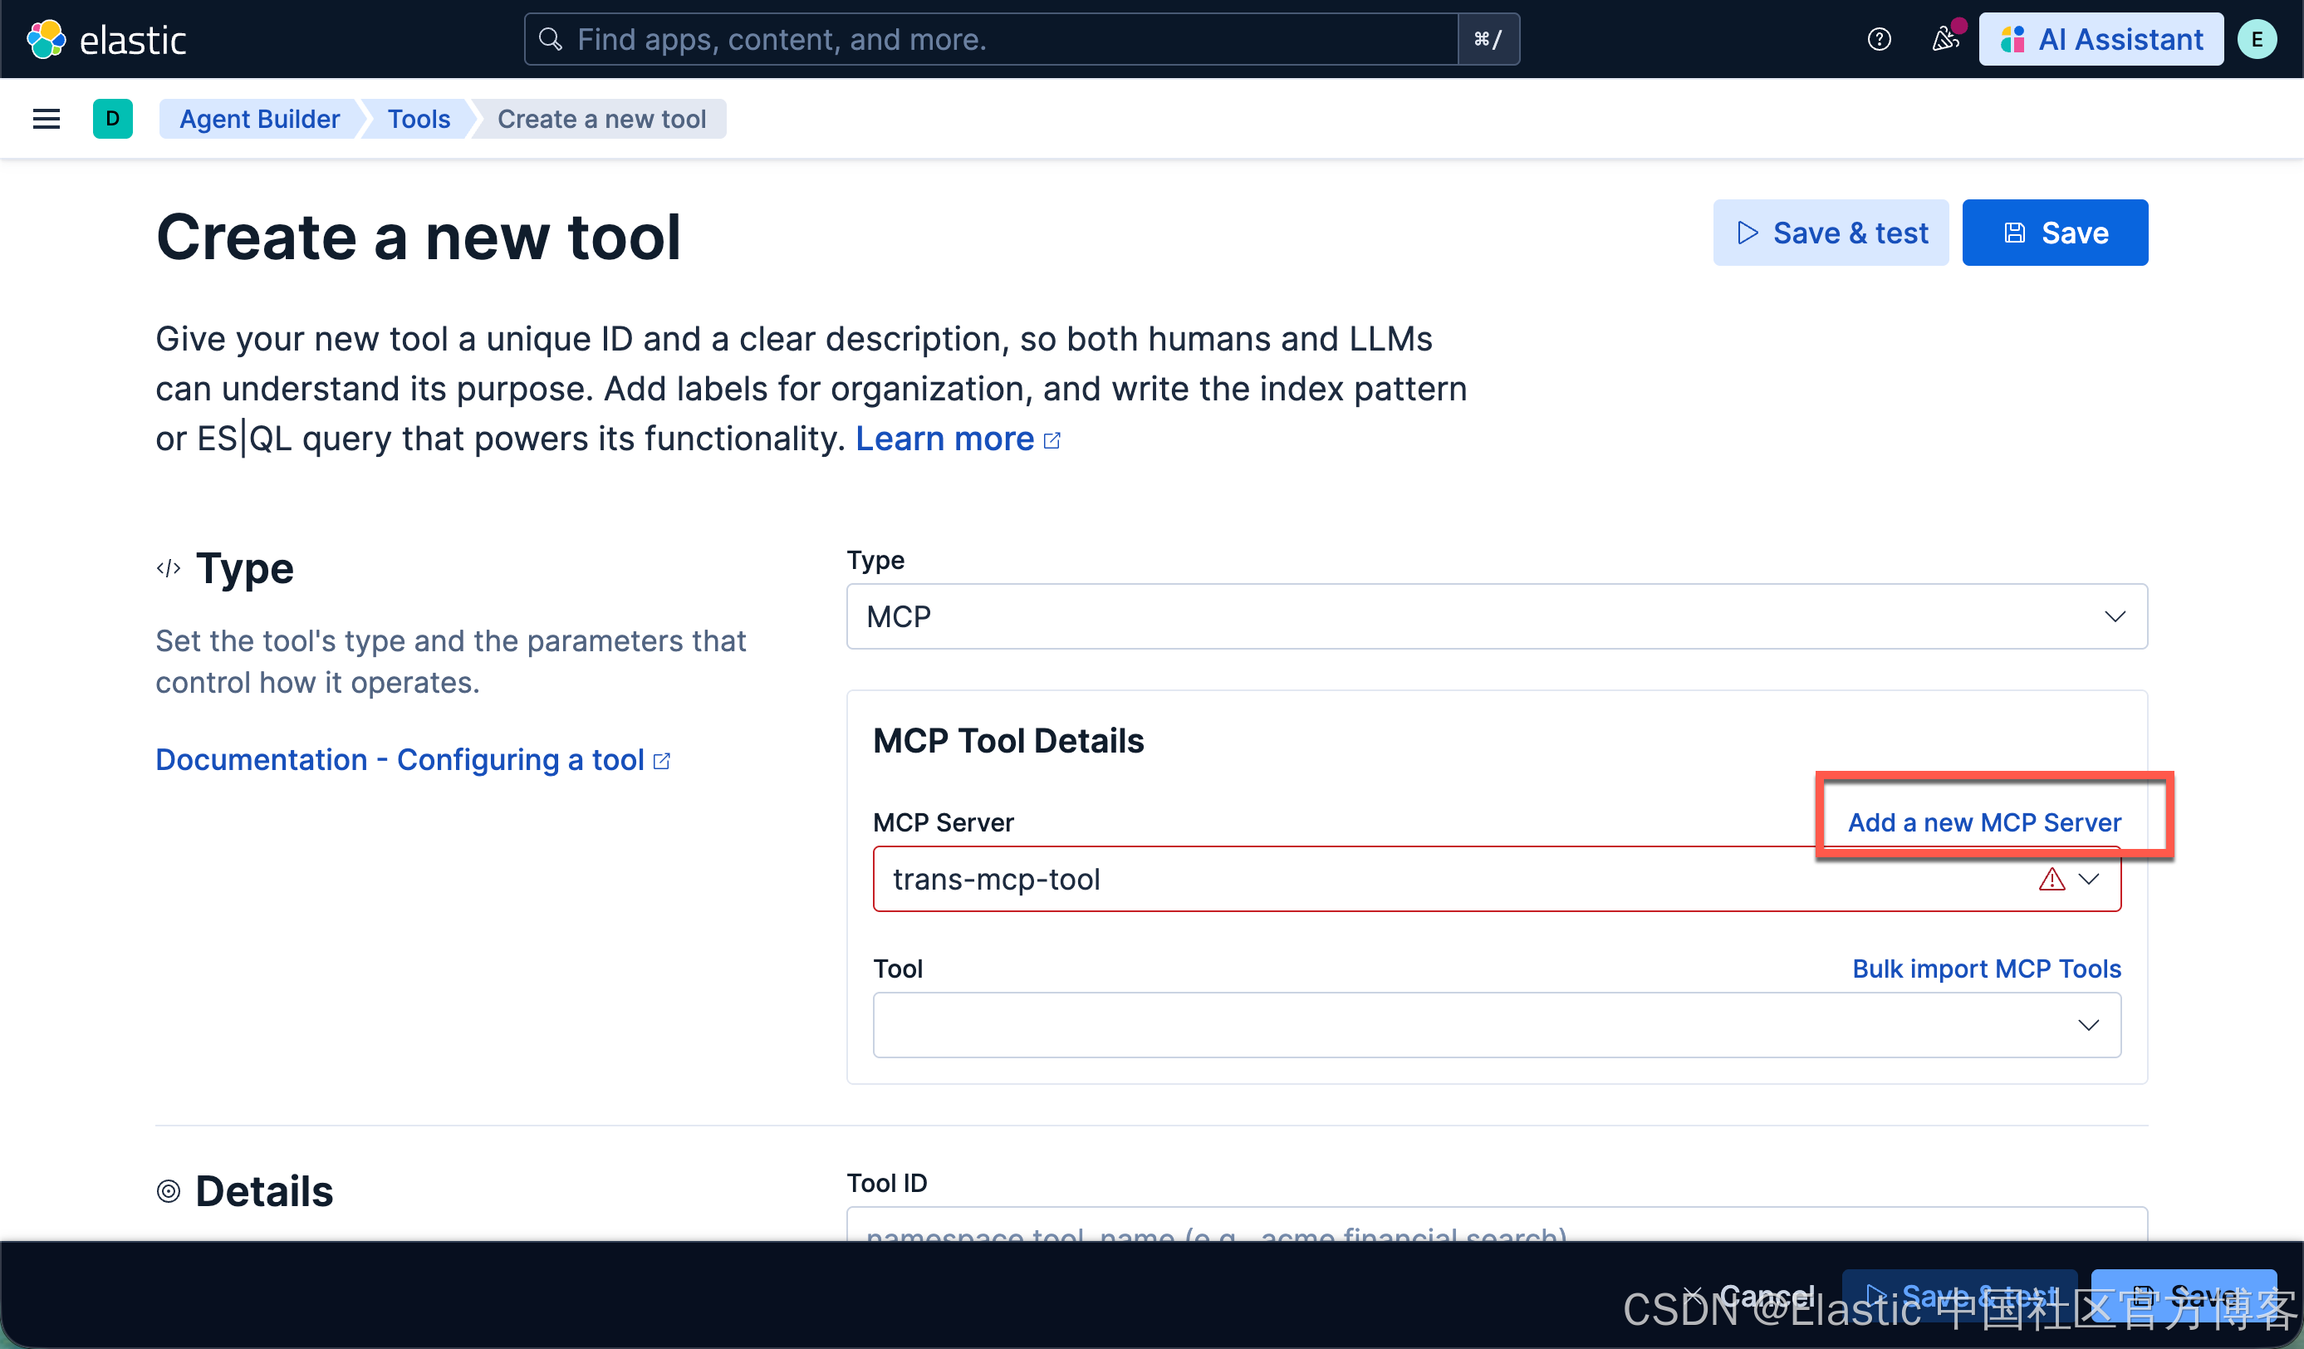Open the help menu icon
Image resolution: width=2304 pixels, height=1349 pixels.
[x=1879, y=39]
